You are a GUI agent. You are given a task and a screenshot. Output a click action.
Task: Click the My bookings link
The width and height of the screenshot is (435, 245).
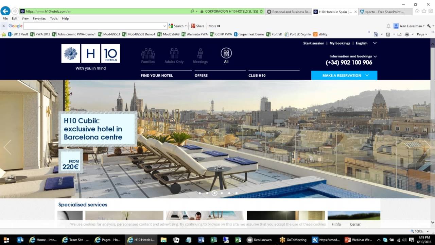[340, 43]
